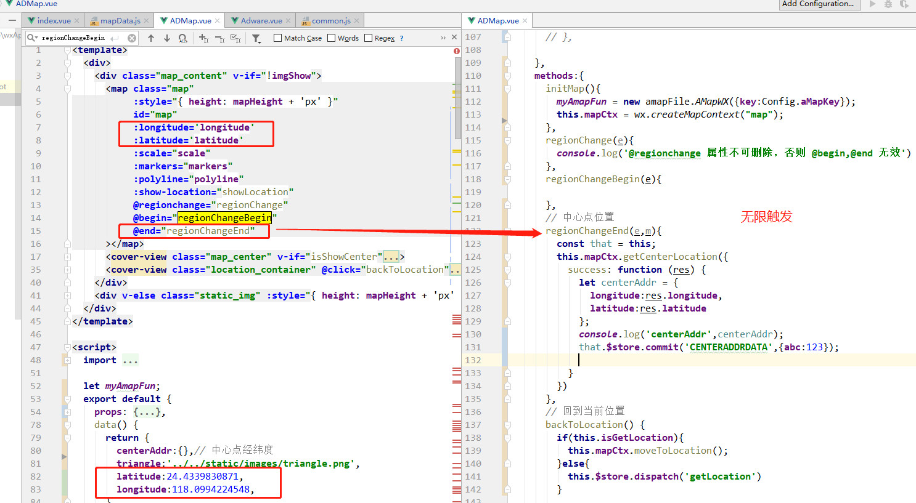Click the left editor vertical scrollbar thumb
Image resolution: width=916 pixels, height=503 pixels.
(x=457, y=99)
